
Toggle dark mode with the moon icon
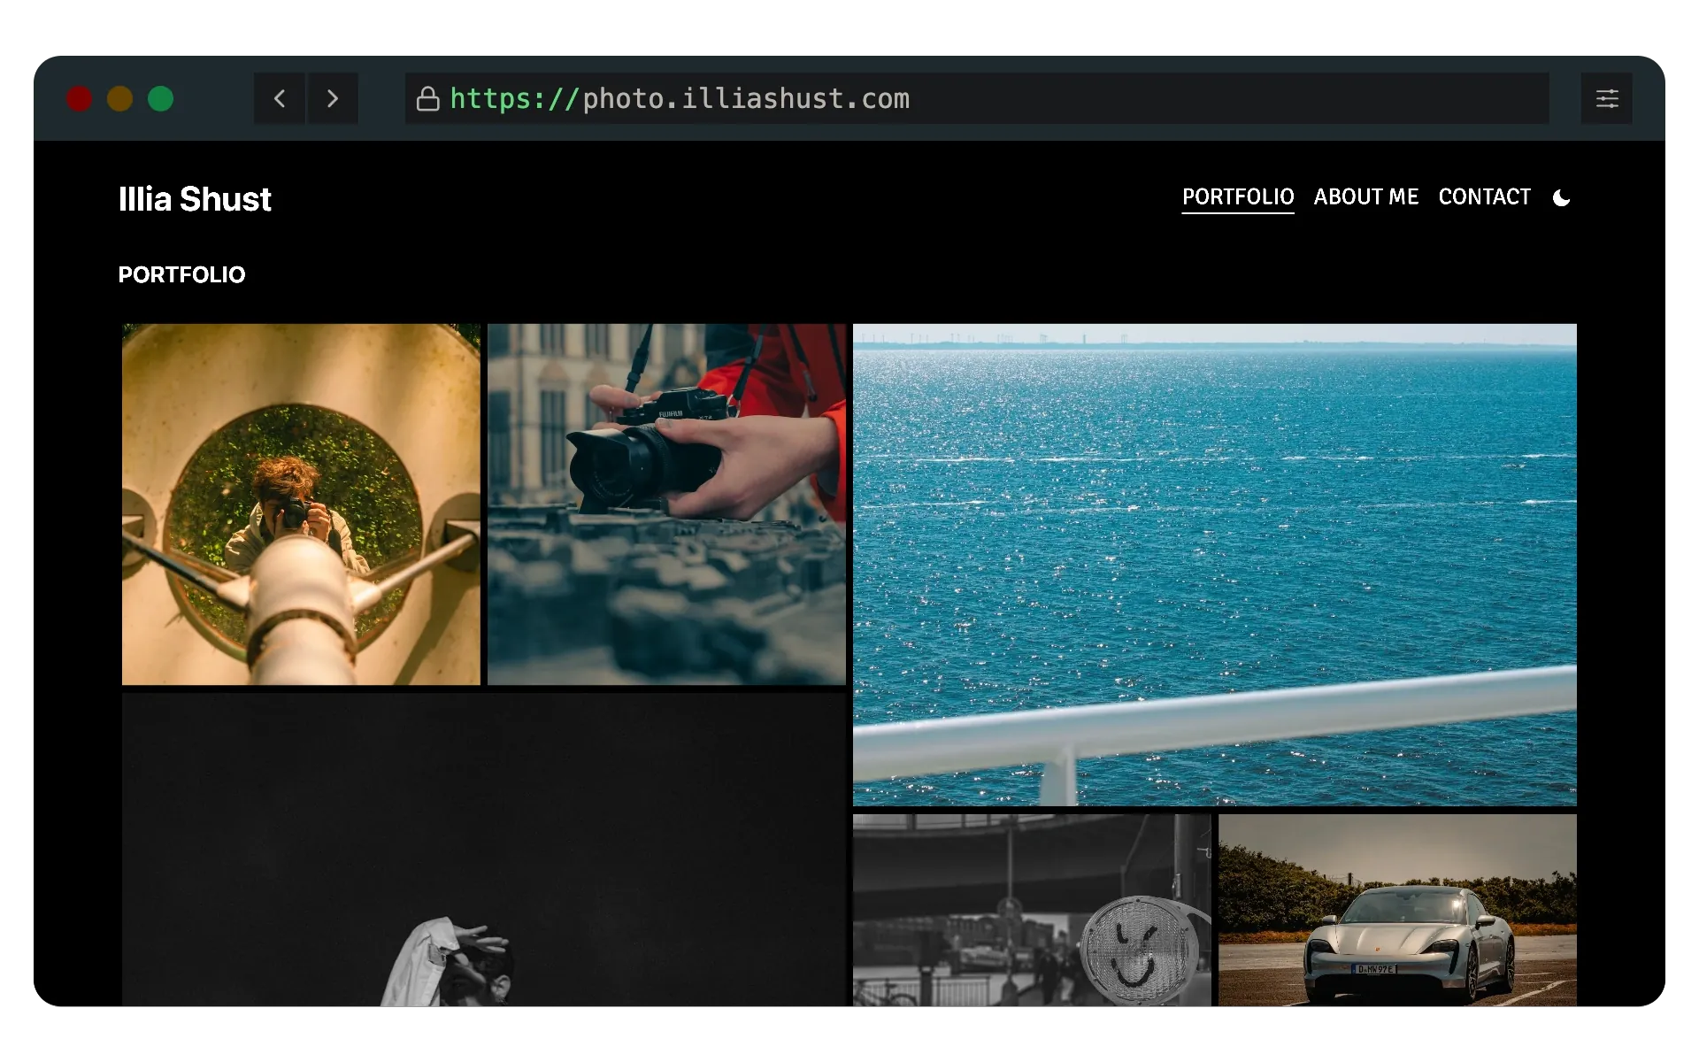(x=1562, y=197)
